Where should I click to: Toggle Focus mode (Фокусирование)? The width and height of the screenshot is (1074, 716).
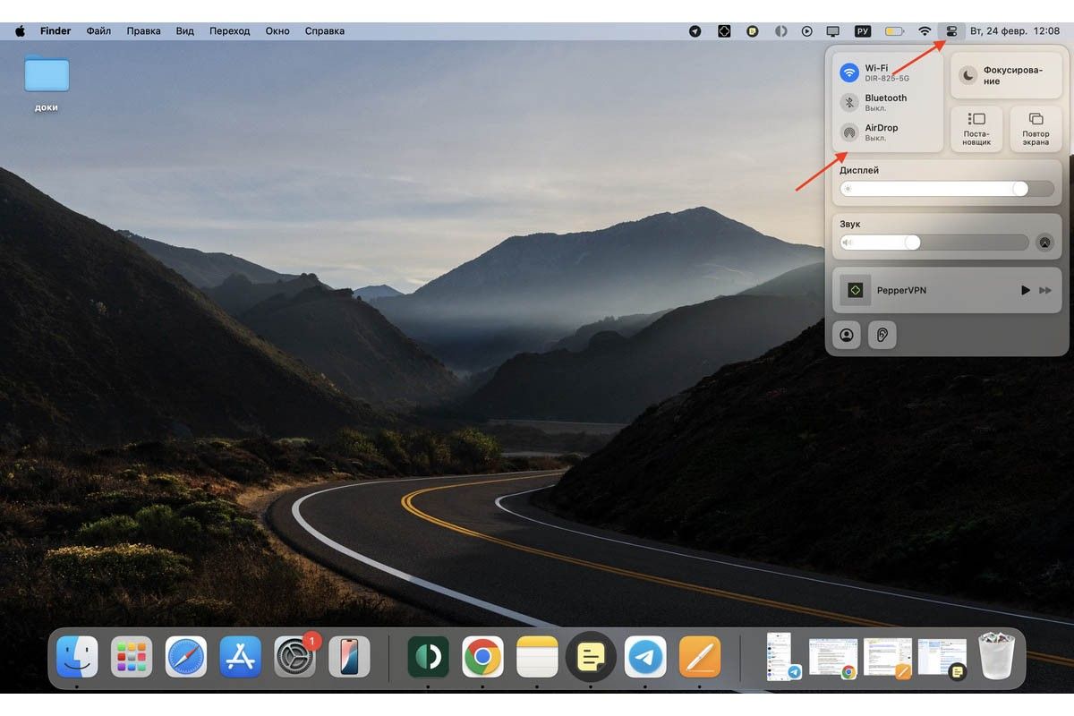point(967,76)
